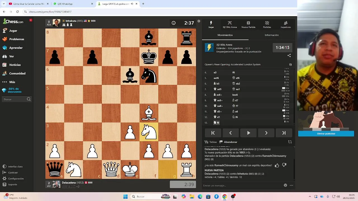
Task: Select the white bishop on f4
Action: click(x=149, y=113)
